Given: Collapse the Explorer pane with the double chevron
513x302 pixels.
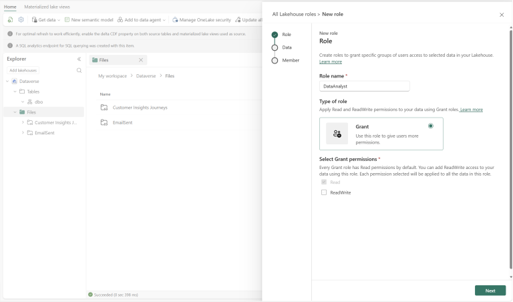Looking at the screenshot, I should coord(79,59).
